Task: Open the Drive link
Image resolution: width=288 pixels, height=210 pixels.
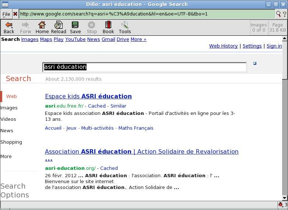Action: tap(123, 39)
